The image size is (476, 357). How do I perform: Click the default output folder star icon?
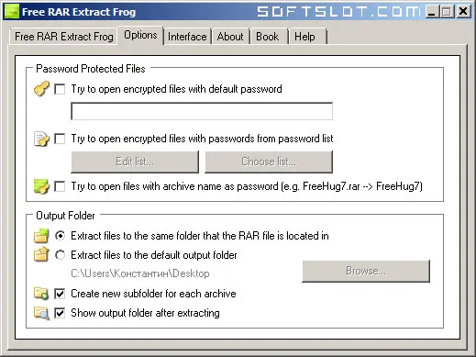point(41,254)
